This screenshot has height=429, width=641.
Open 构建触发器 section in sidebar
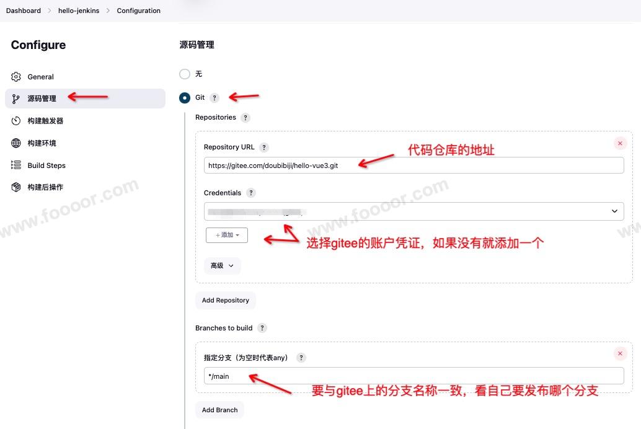[45, 121]
